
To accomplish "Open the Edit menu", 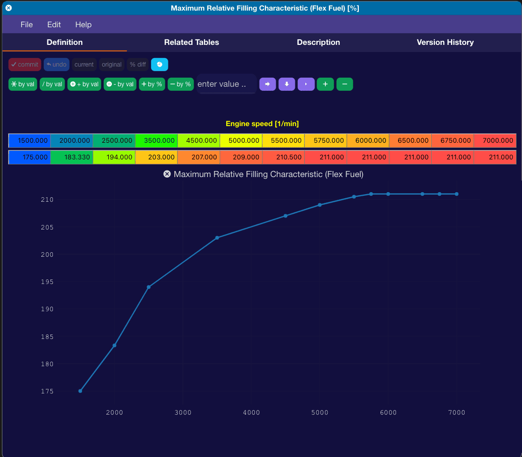I will pos(54,24).
